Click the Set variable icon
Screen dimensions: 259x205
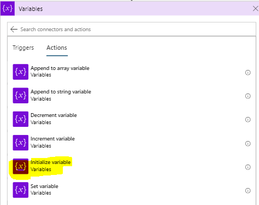[x=21, y=190]
